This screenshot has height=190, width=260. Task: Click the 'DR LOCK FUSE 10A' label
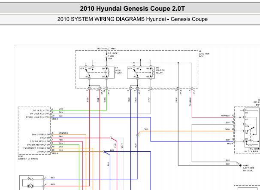tap(112, 56)
